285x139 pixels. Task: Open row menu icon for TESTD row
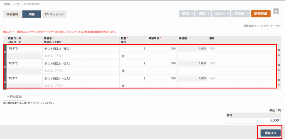279,55
